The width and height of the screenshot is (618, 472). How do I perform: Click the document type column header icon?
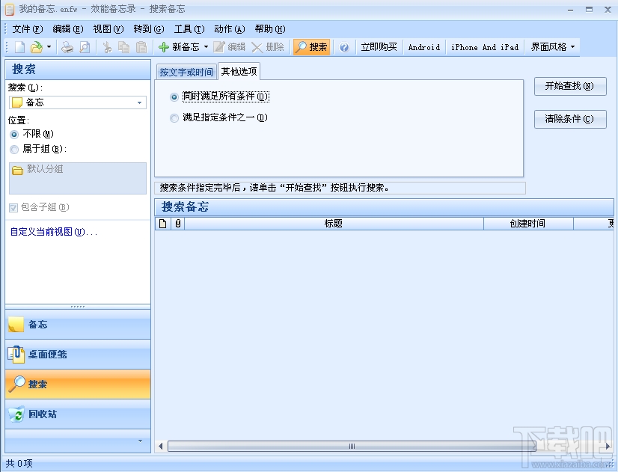(x=163, y=224)
